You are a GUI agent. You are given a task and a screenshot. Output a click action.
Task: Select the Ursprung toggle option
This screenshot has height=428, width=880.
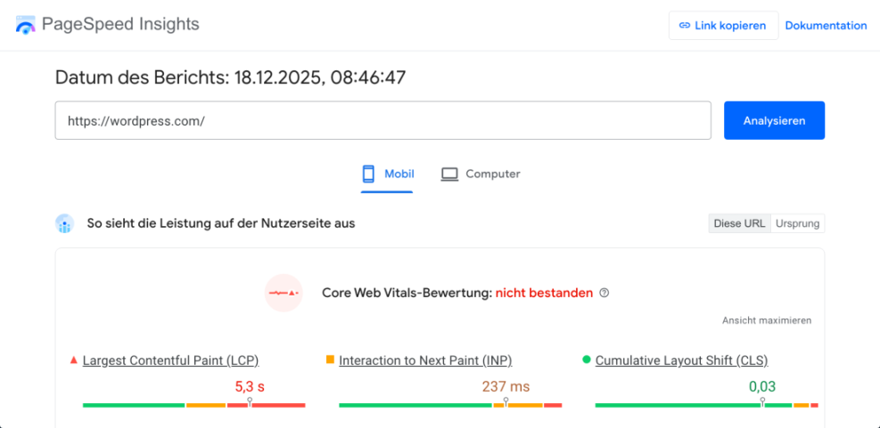(797, 223)
